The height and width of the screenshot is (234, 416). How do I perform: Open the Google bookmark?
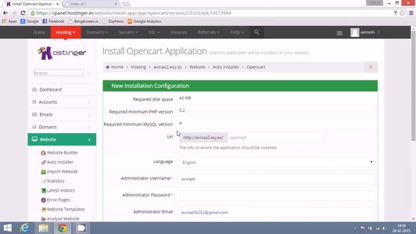pos(29,21)
